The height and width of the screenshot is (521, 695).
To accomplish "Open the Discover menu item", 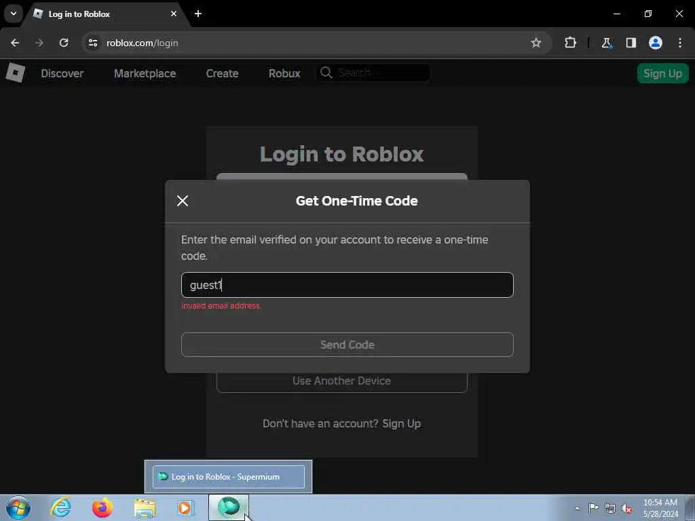I will [62, 73].
